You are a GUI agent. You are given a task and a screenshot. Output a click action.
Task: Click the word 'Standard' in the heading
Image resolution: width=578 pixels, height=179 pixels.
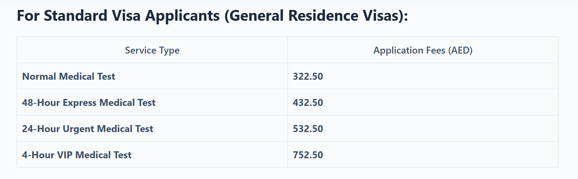click(x=76, y=16)
